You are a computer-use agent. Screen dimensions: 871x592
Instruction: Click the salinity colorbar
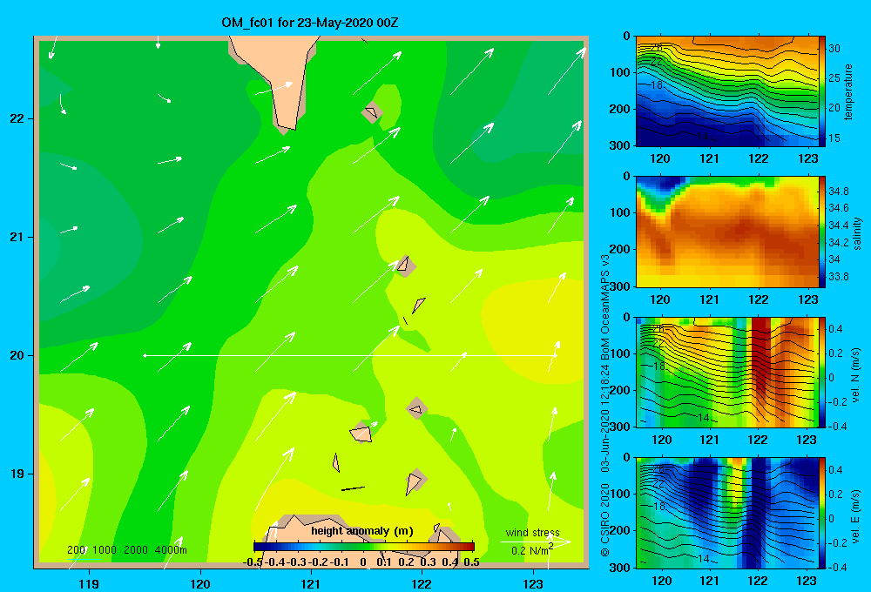click(x=822, y=232)
